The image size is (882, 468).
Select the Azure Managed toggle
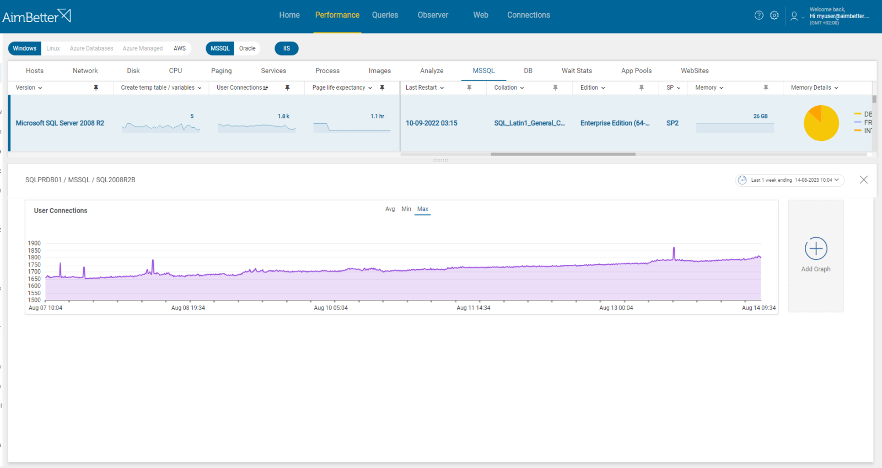(143, 48)
